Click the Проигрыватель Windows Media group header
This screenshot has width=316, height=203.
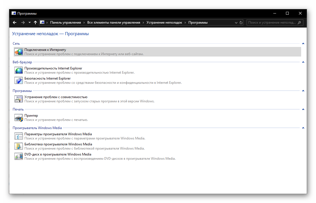[37, 128]
